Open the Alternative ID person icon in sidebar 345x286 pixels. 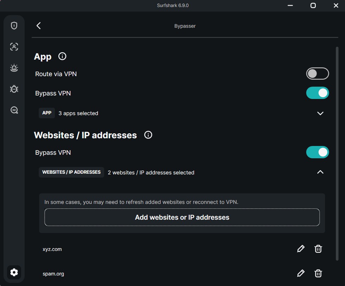coord(14,47)
